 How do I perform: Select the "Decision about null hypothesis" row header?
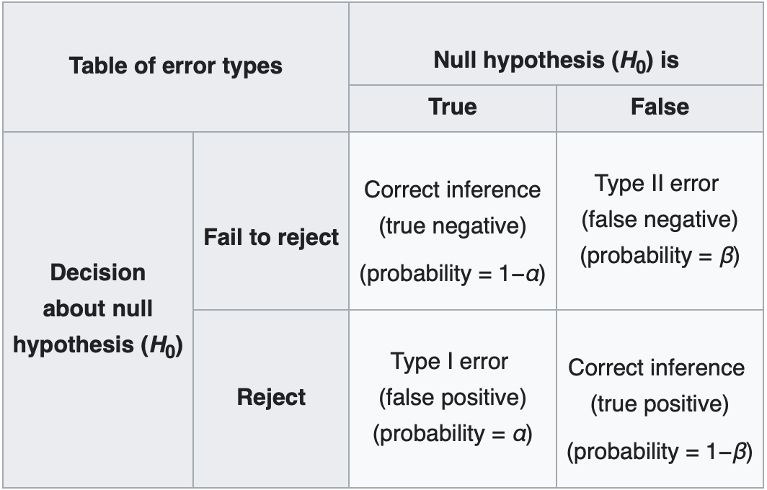[98, 308]
